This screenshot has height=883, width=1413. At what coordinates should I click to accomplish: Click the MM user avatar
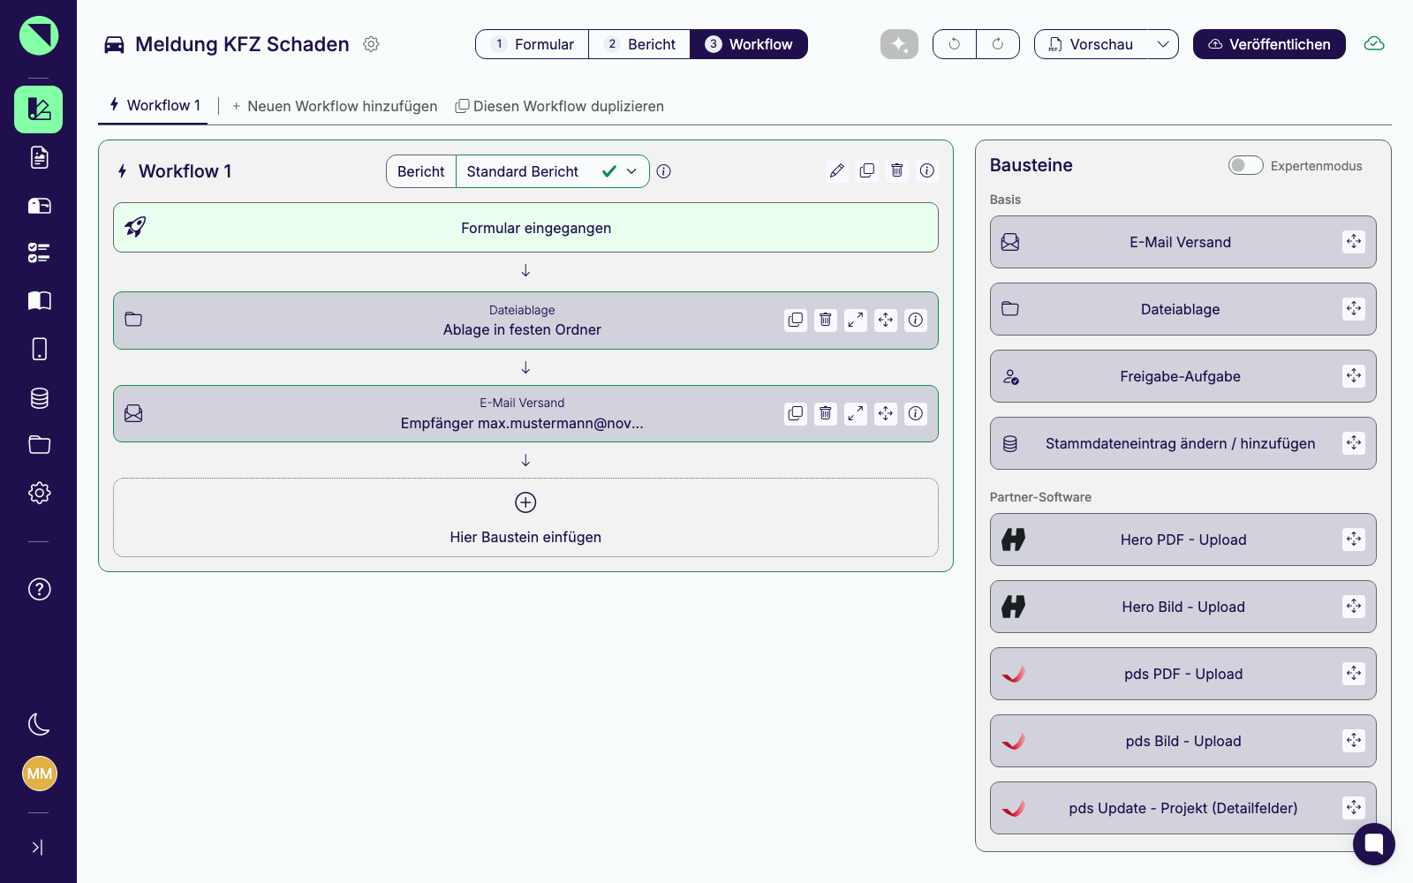point(39,774)
